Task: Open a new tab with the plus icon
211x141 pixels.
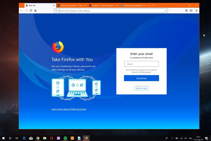Action: coord(154,6)
